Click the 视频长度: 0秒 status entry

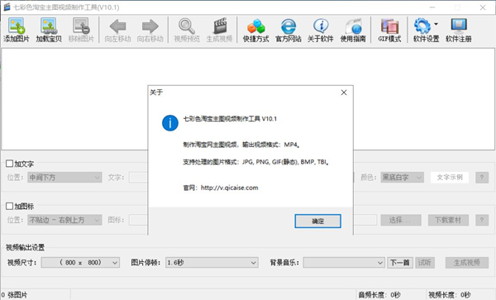450,295
